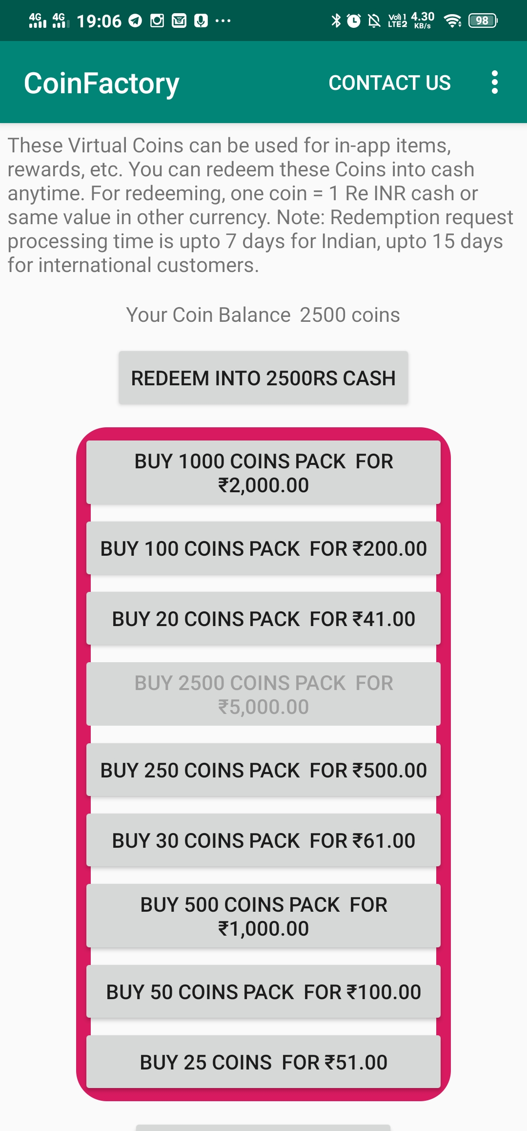Buy the 30 coins pack for ₹61.00

coord(263,840)
